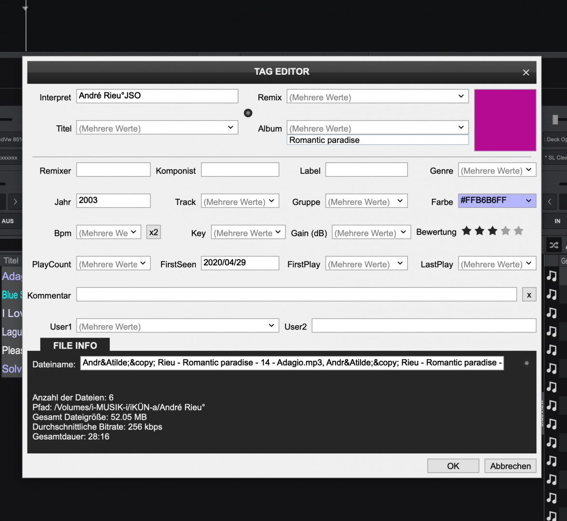Click the Interpret text field
Screen dimensions: 567x521
[157, 96]
